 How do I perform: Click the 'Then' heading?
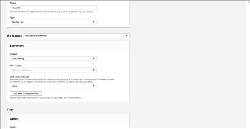[x=10, y=109]
